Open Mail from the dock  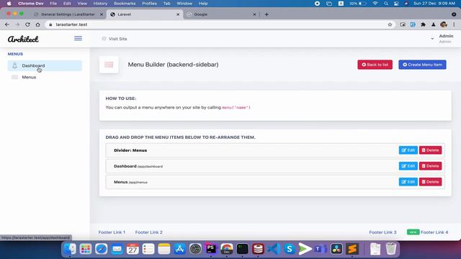(x=117, y=249)
